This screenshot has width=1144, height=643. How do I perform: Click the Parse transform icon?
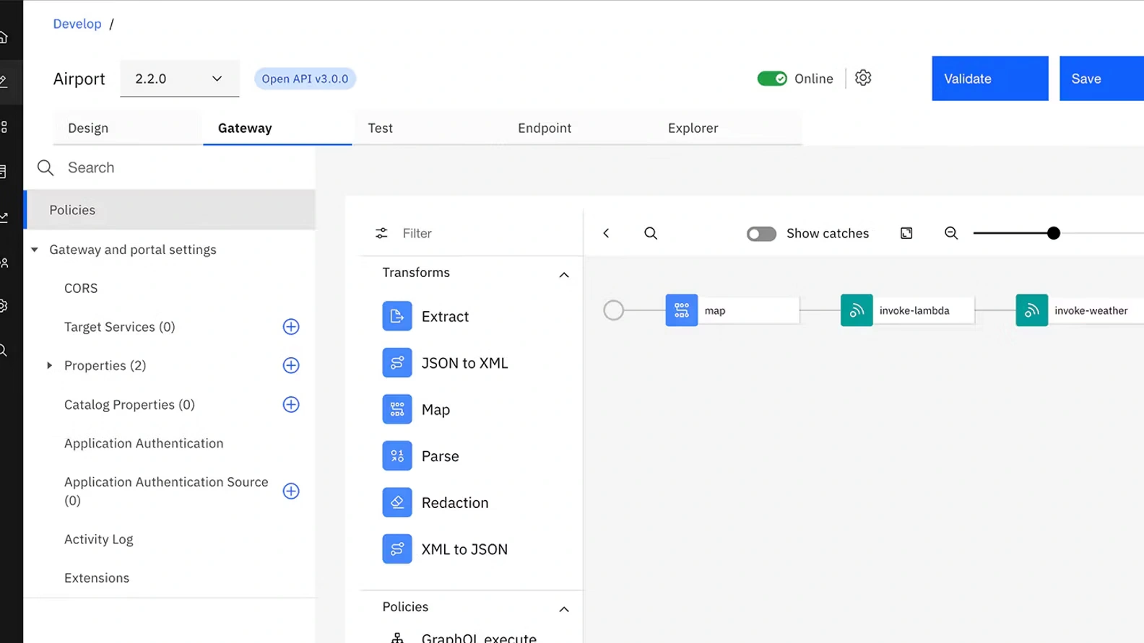[396, 456]
